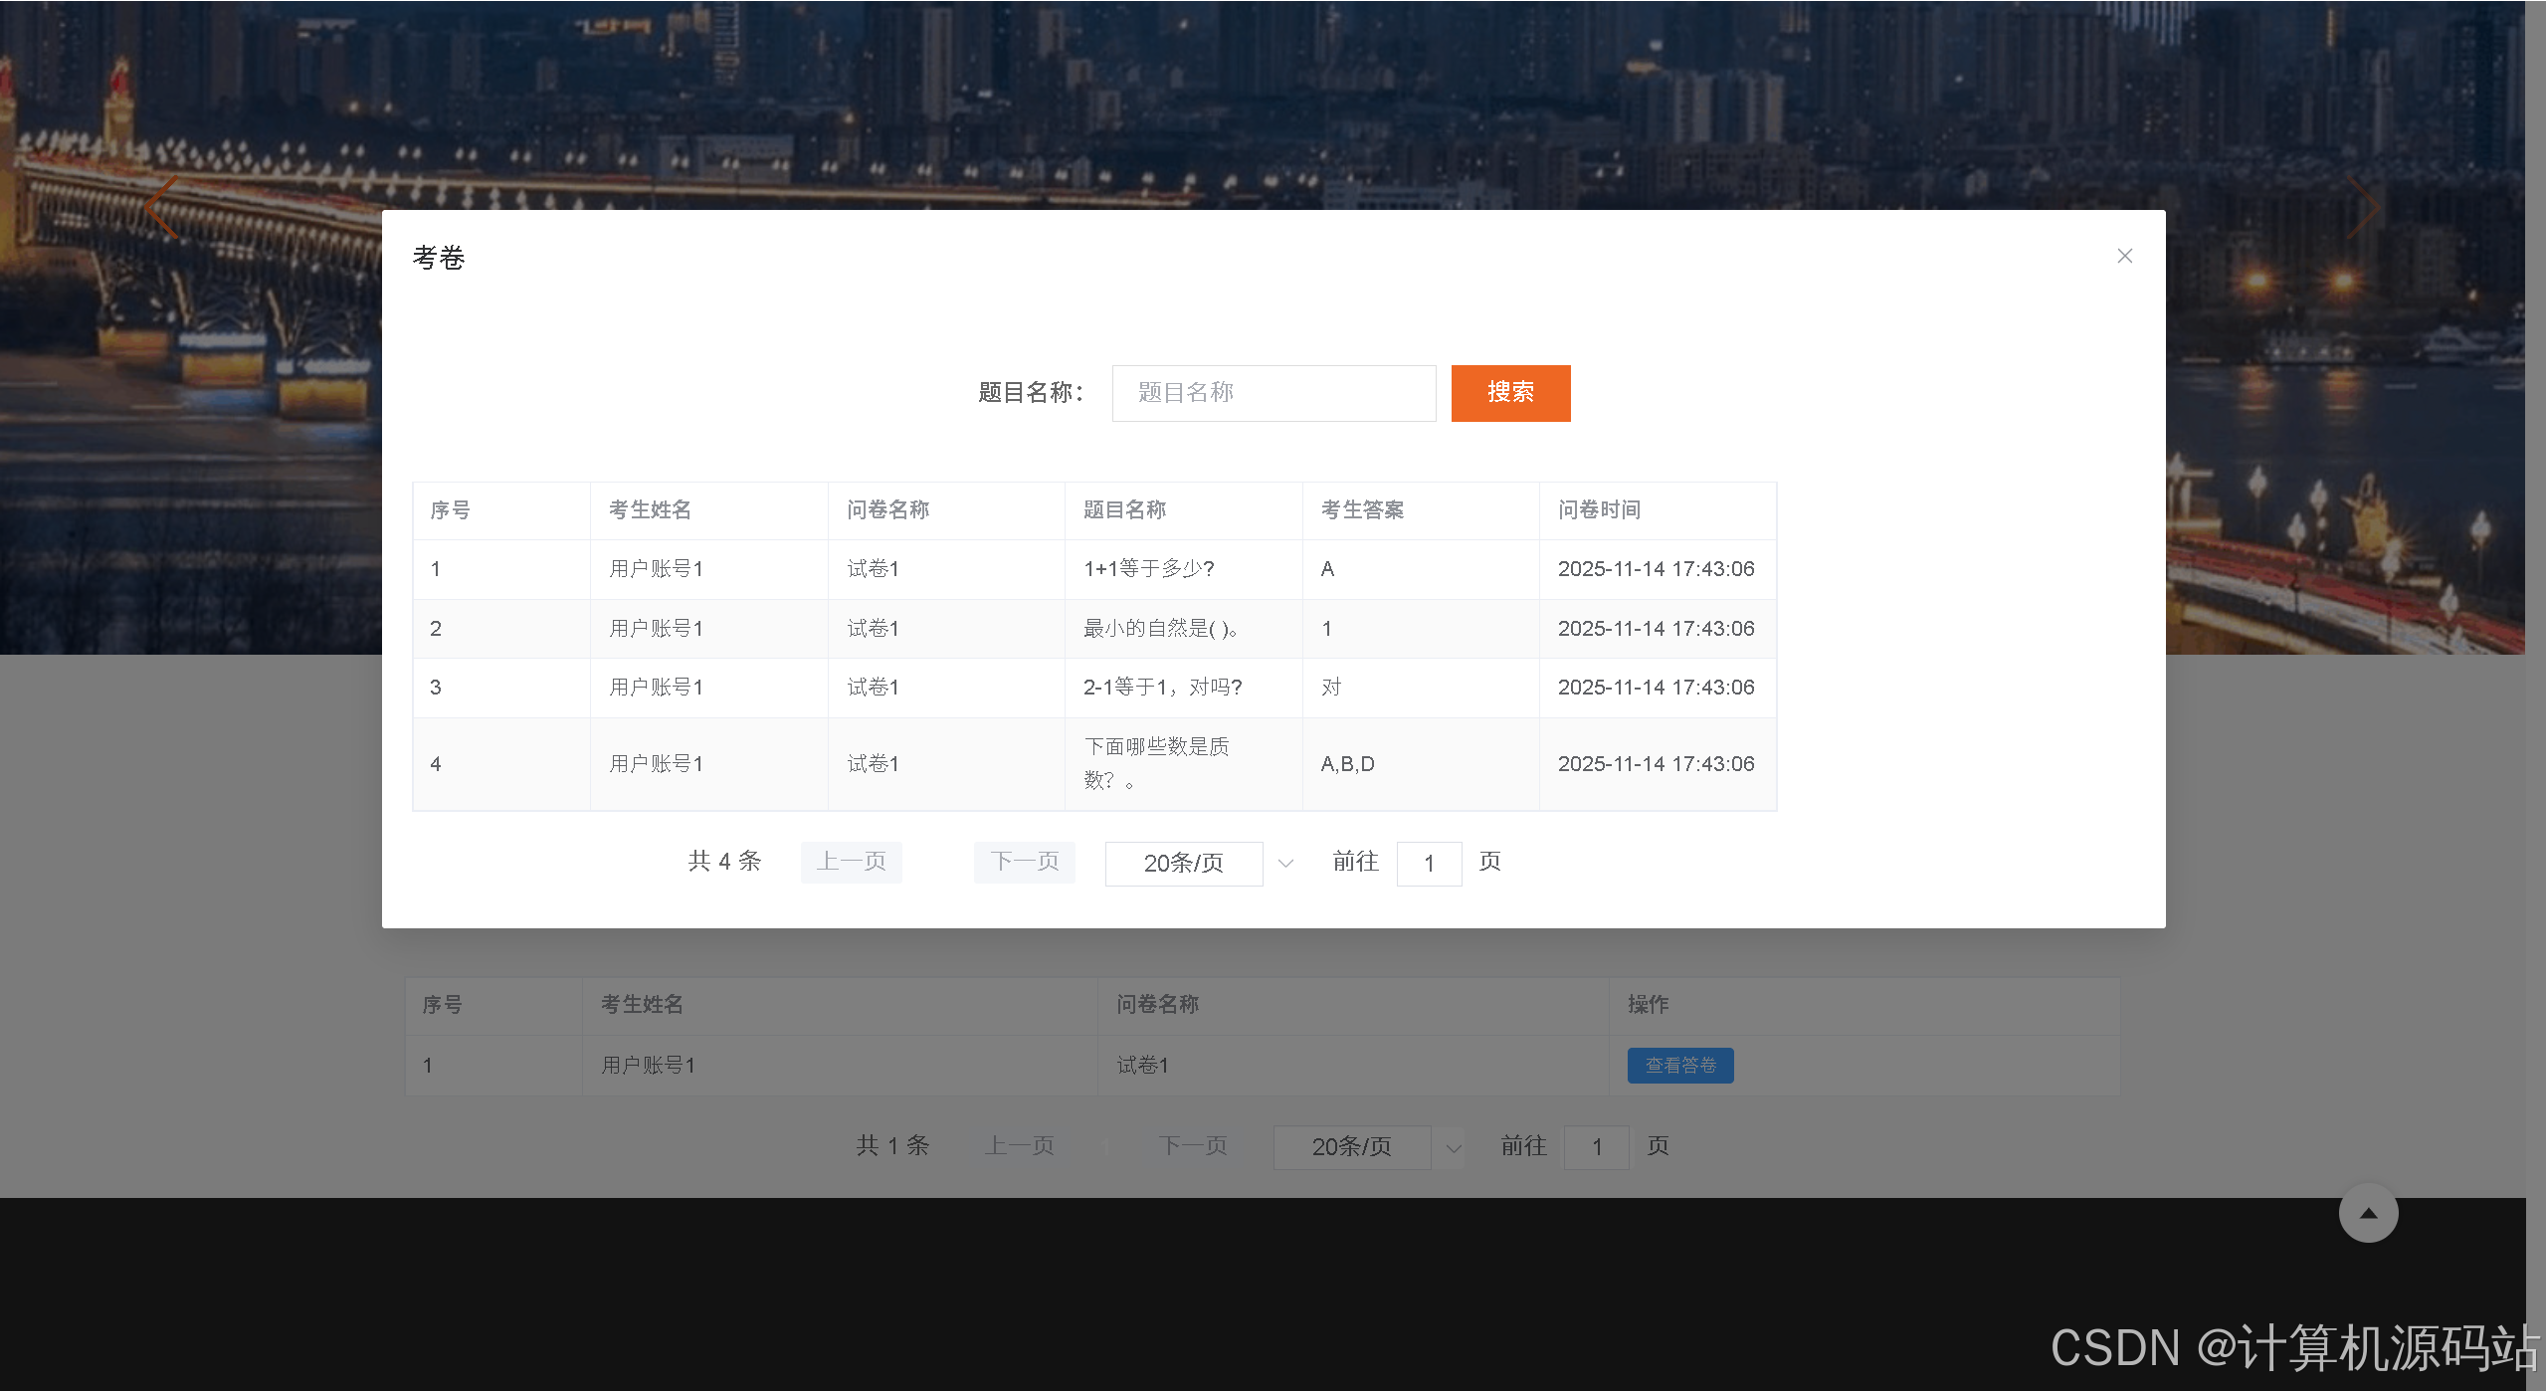Click the dialog's 问卷名称 column header
Screen dimensions: 2546x1391
click(x=946, y=510)
